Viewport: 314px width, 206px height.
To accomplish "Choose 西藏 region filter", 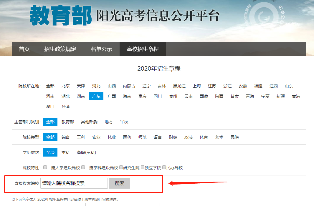I will 204,96.
